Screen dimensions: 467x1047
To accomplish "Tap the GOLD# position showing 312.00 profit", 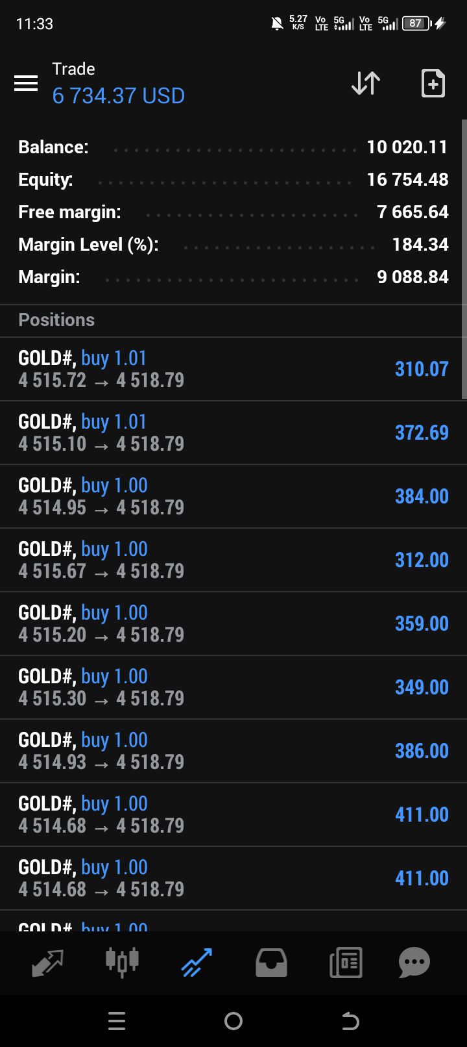I will (233, 560).
